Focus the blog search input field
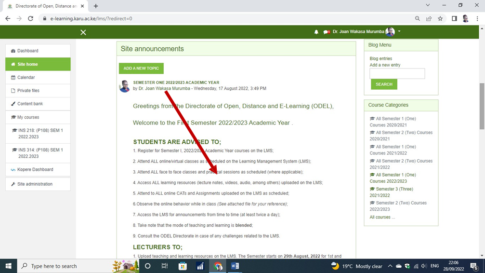Screen dimensions: 485x273 [x=397, y=74]
